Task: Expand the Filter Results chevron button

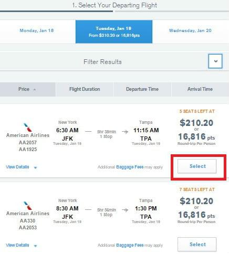Action: coord(215,61)
